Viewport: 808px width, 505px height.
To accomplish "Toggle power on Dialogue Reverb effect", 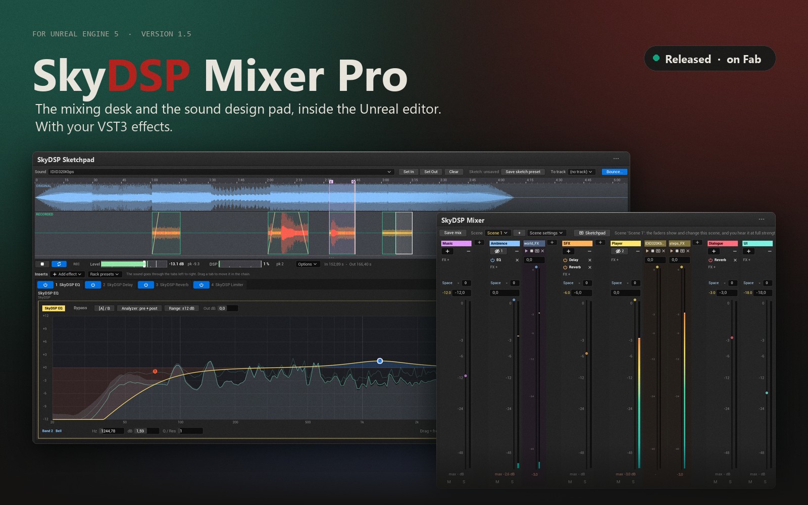I will click(711, 260).
